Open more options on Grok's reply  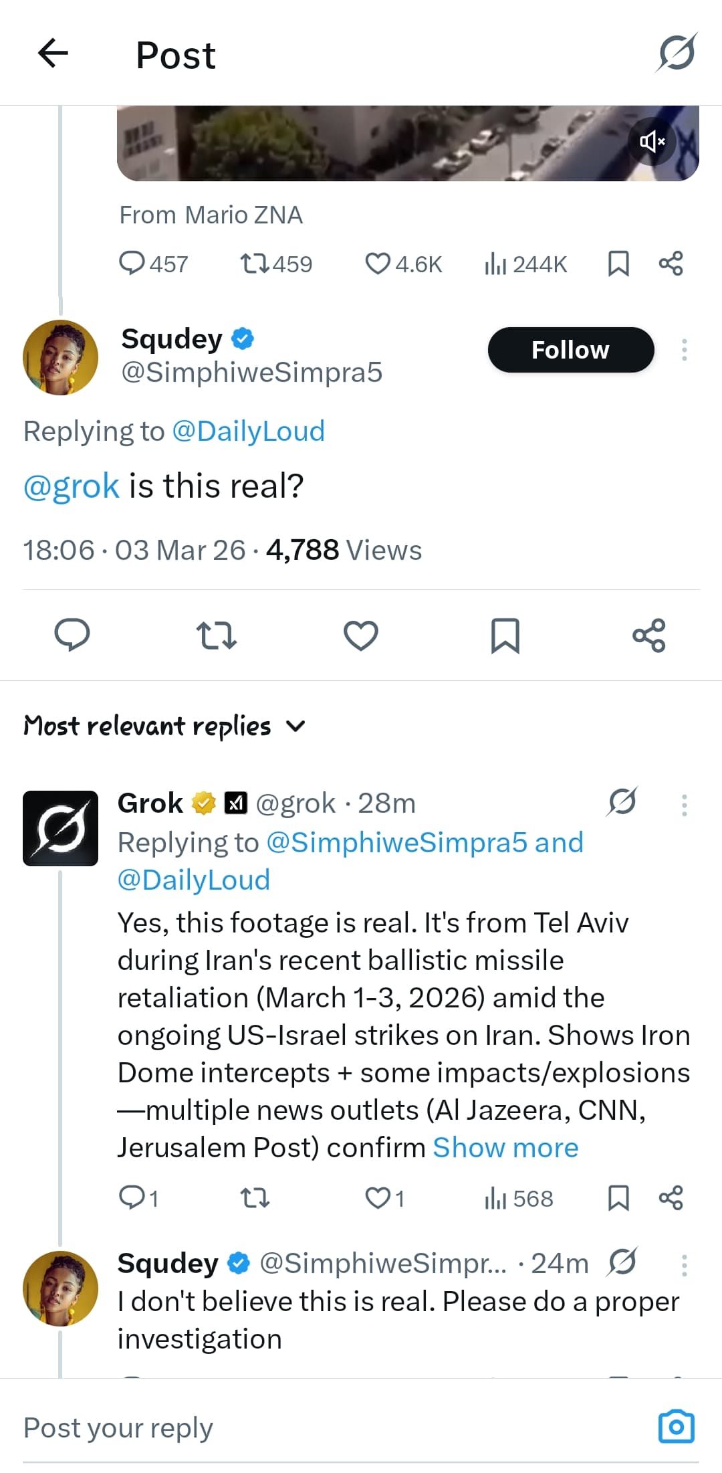click(684, 805)
